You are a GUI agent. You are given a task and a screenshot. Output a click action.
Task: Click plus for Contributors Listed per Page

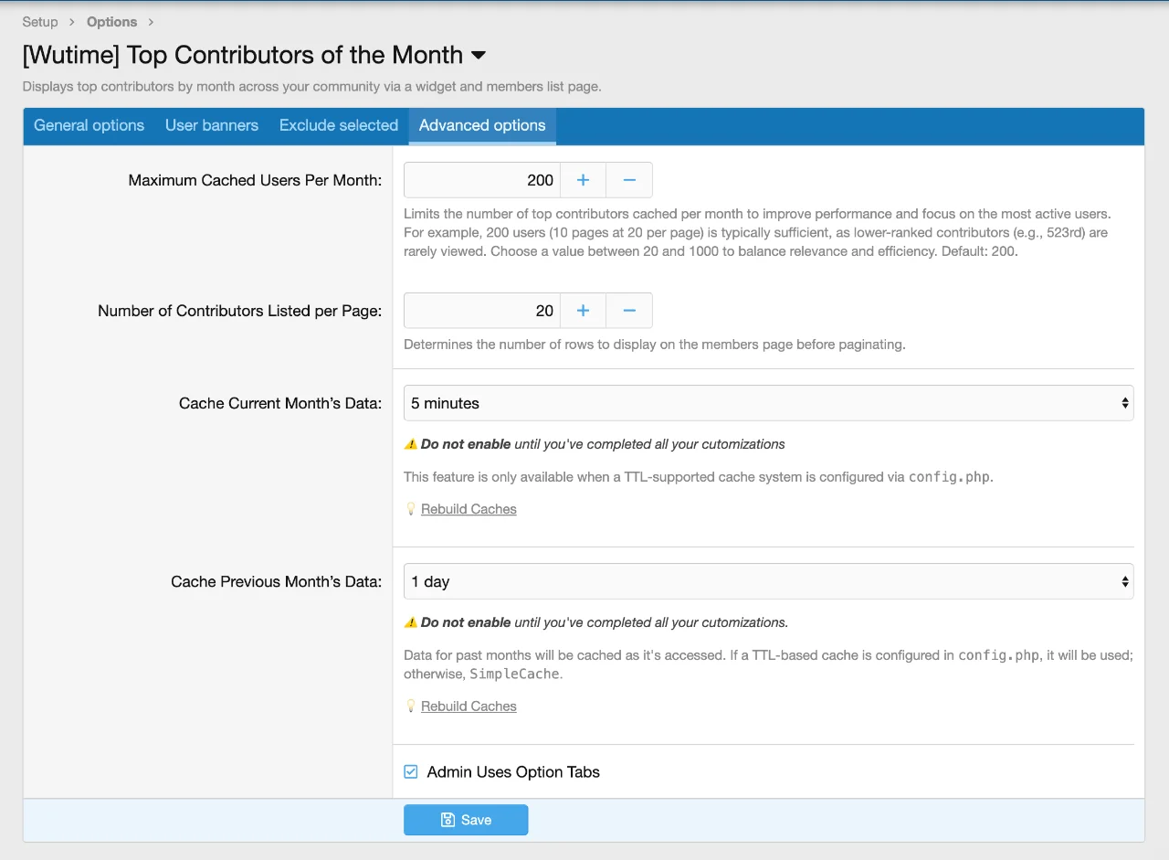583,311
